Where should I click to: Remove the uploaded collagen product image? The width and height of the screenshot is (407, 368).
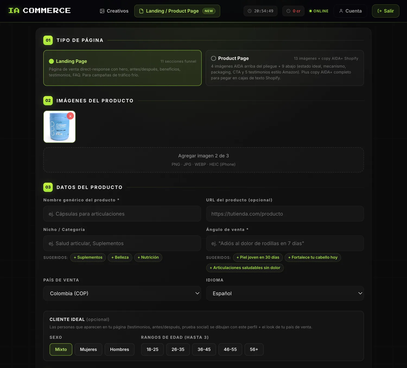[x=70, y=116]
